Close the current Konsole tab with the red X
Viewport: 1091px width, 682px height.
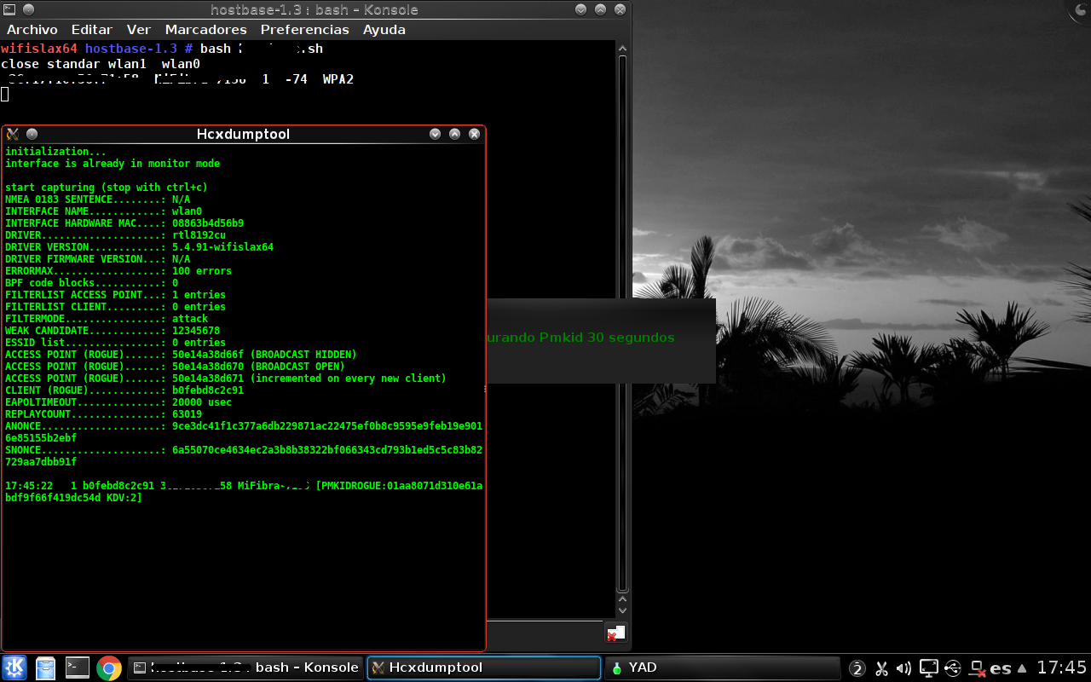615,633
